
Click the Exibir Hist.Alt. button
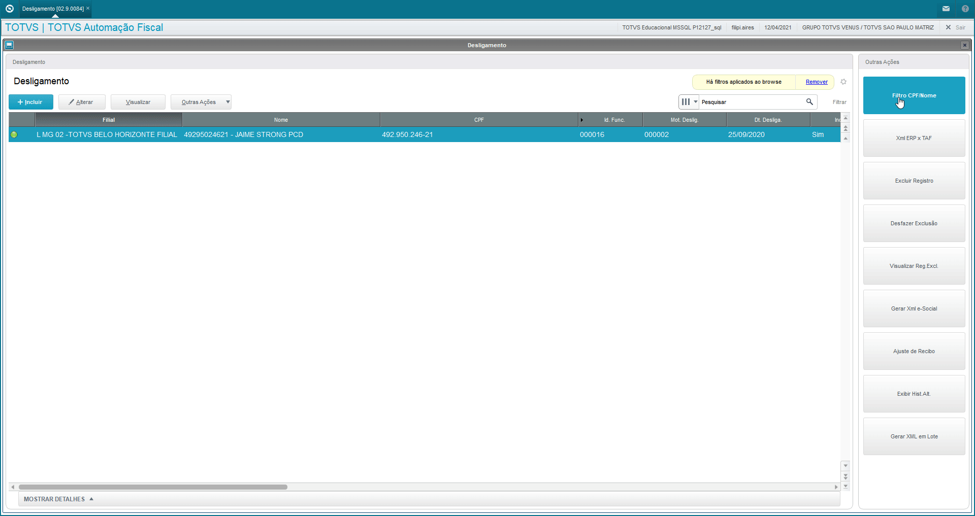coord(914,394)
